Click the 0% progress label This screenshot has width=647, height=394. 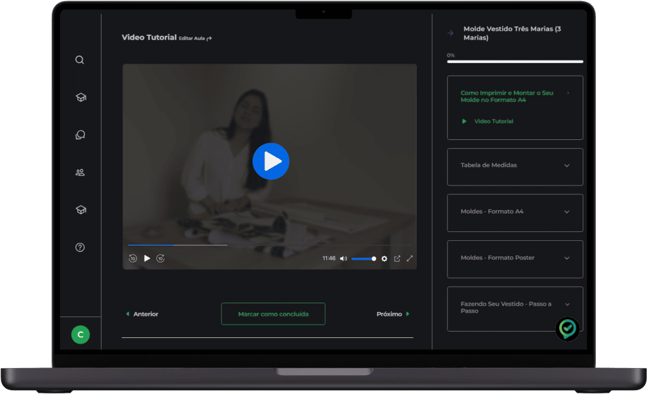[x=451, y=55]
